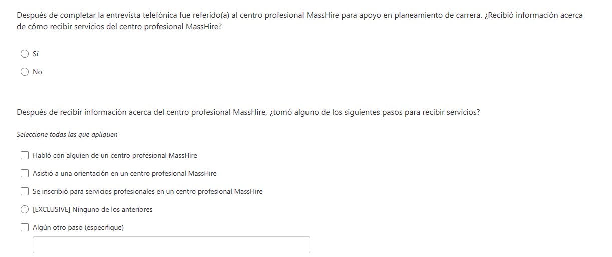
Task: Click into the 'especifique' text input field
Action: [171, 245]
